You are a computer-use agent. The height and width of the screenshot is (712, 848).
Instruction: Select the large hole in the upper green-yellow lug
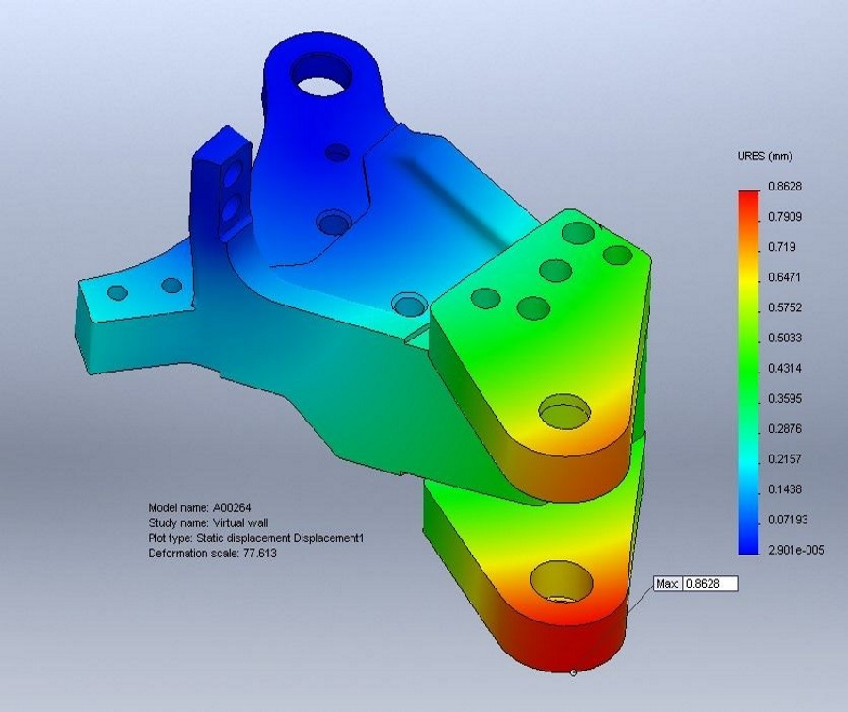(564, 409)
